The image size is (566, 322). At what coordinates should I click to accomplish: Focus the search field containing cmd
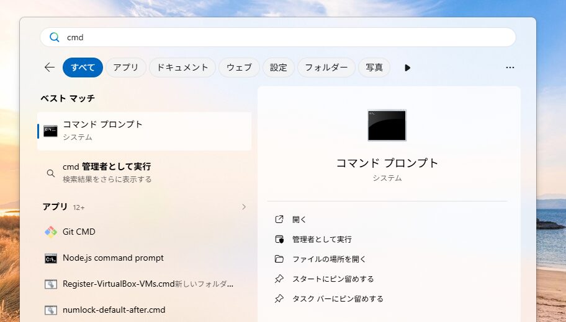[277, 37]
